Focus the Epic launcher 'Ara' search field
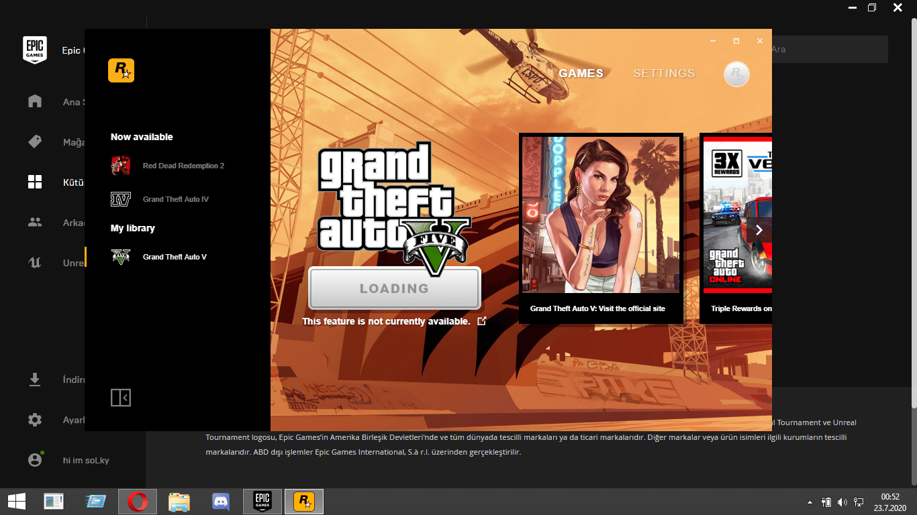917x515 pixels. [x=830, y=50]
